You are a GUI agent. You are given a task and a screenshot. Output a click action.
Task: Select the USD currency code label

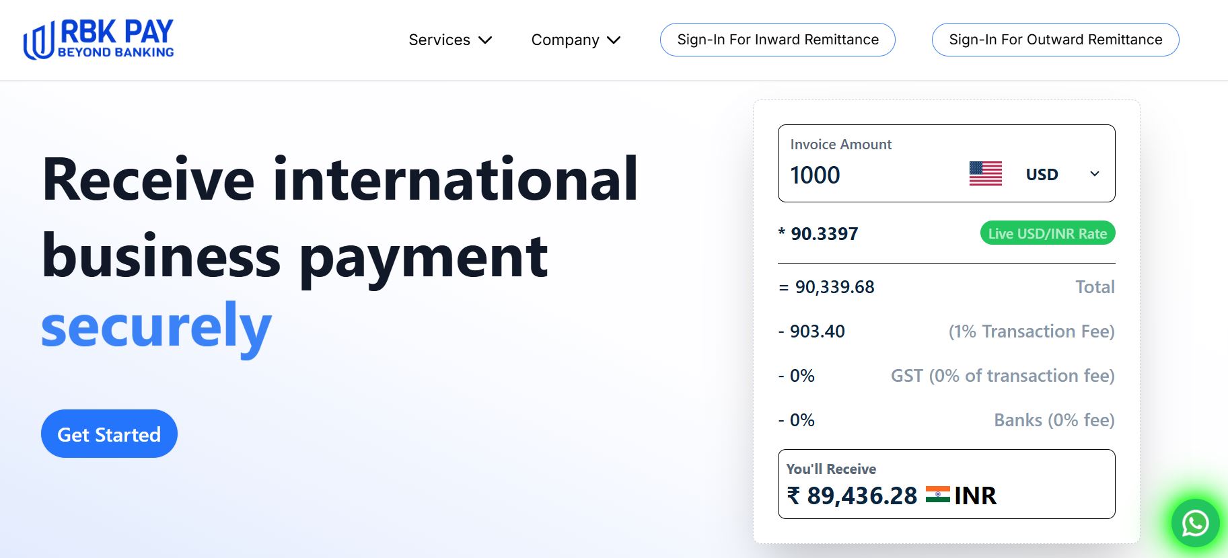[1042, 175]
